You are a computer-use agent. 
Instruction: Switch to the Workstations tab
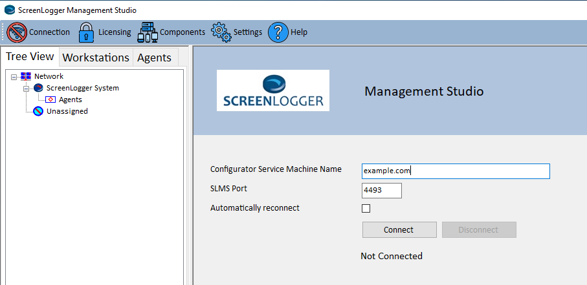point(96,58)
